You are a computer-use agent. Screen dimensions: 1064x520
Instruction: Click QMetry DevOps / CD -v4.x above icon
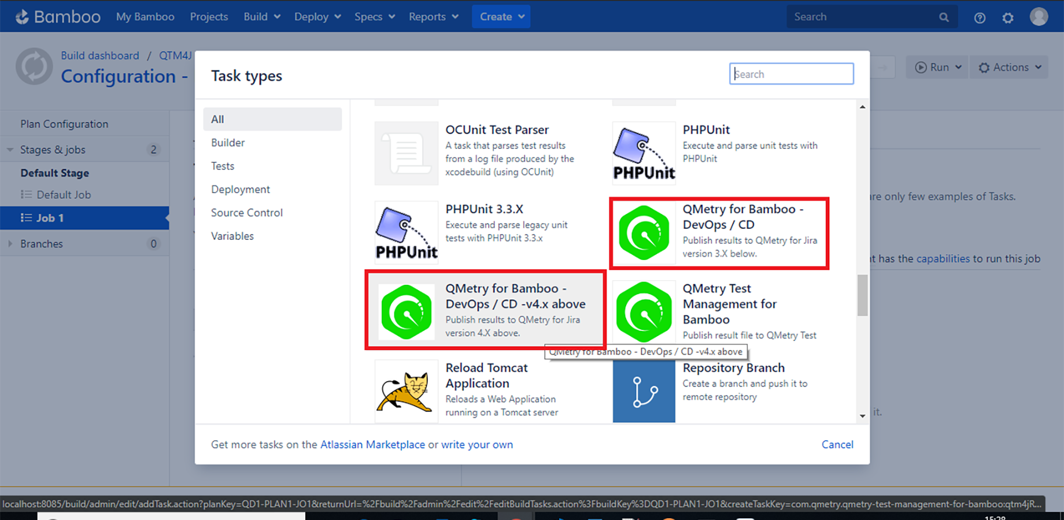(407, 311)
